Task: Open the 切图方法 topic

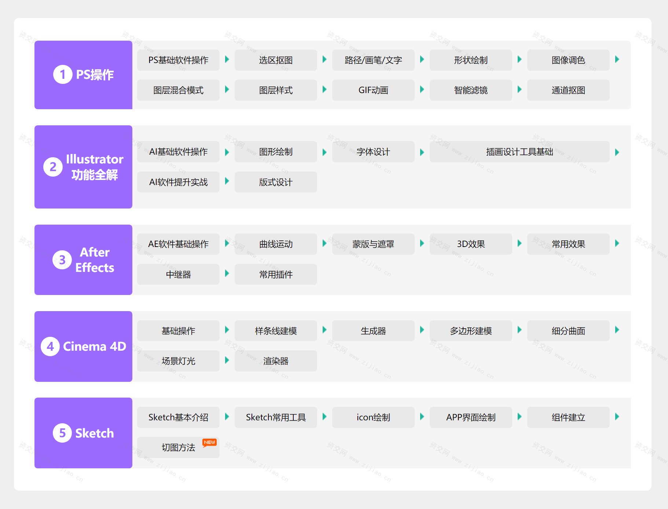Action: tap(178, 447)
